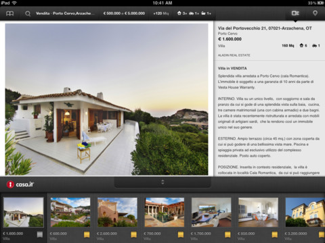
Task: Toggle bookmark on the € 1.600.000 villa
Action: [x=40, y=235]
